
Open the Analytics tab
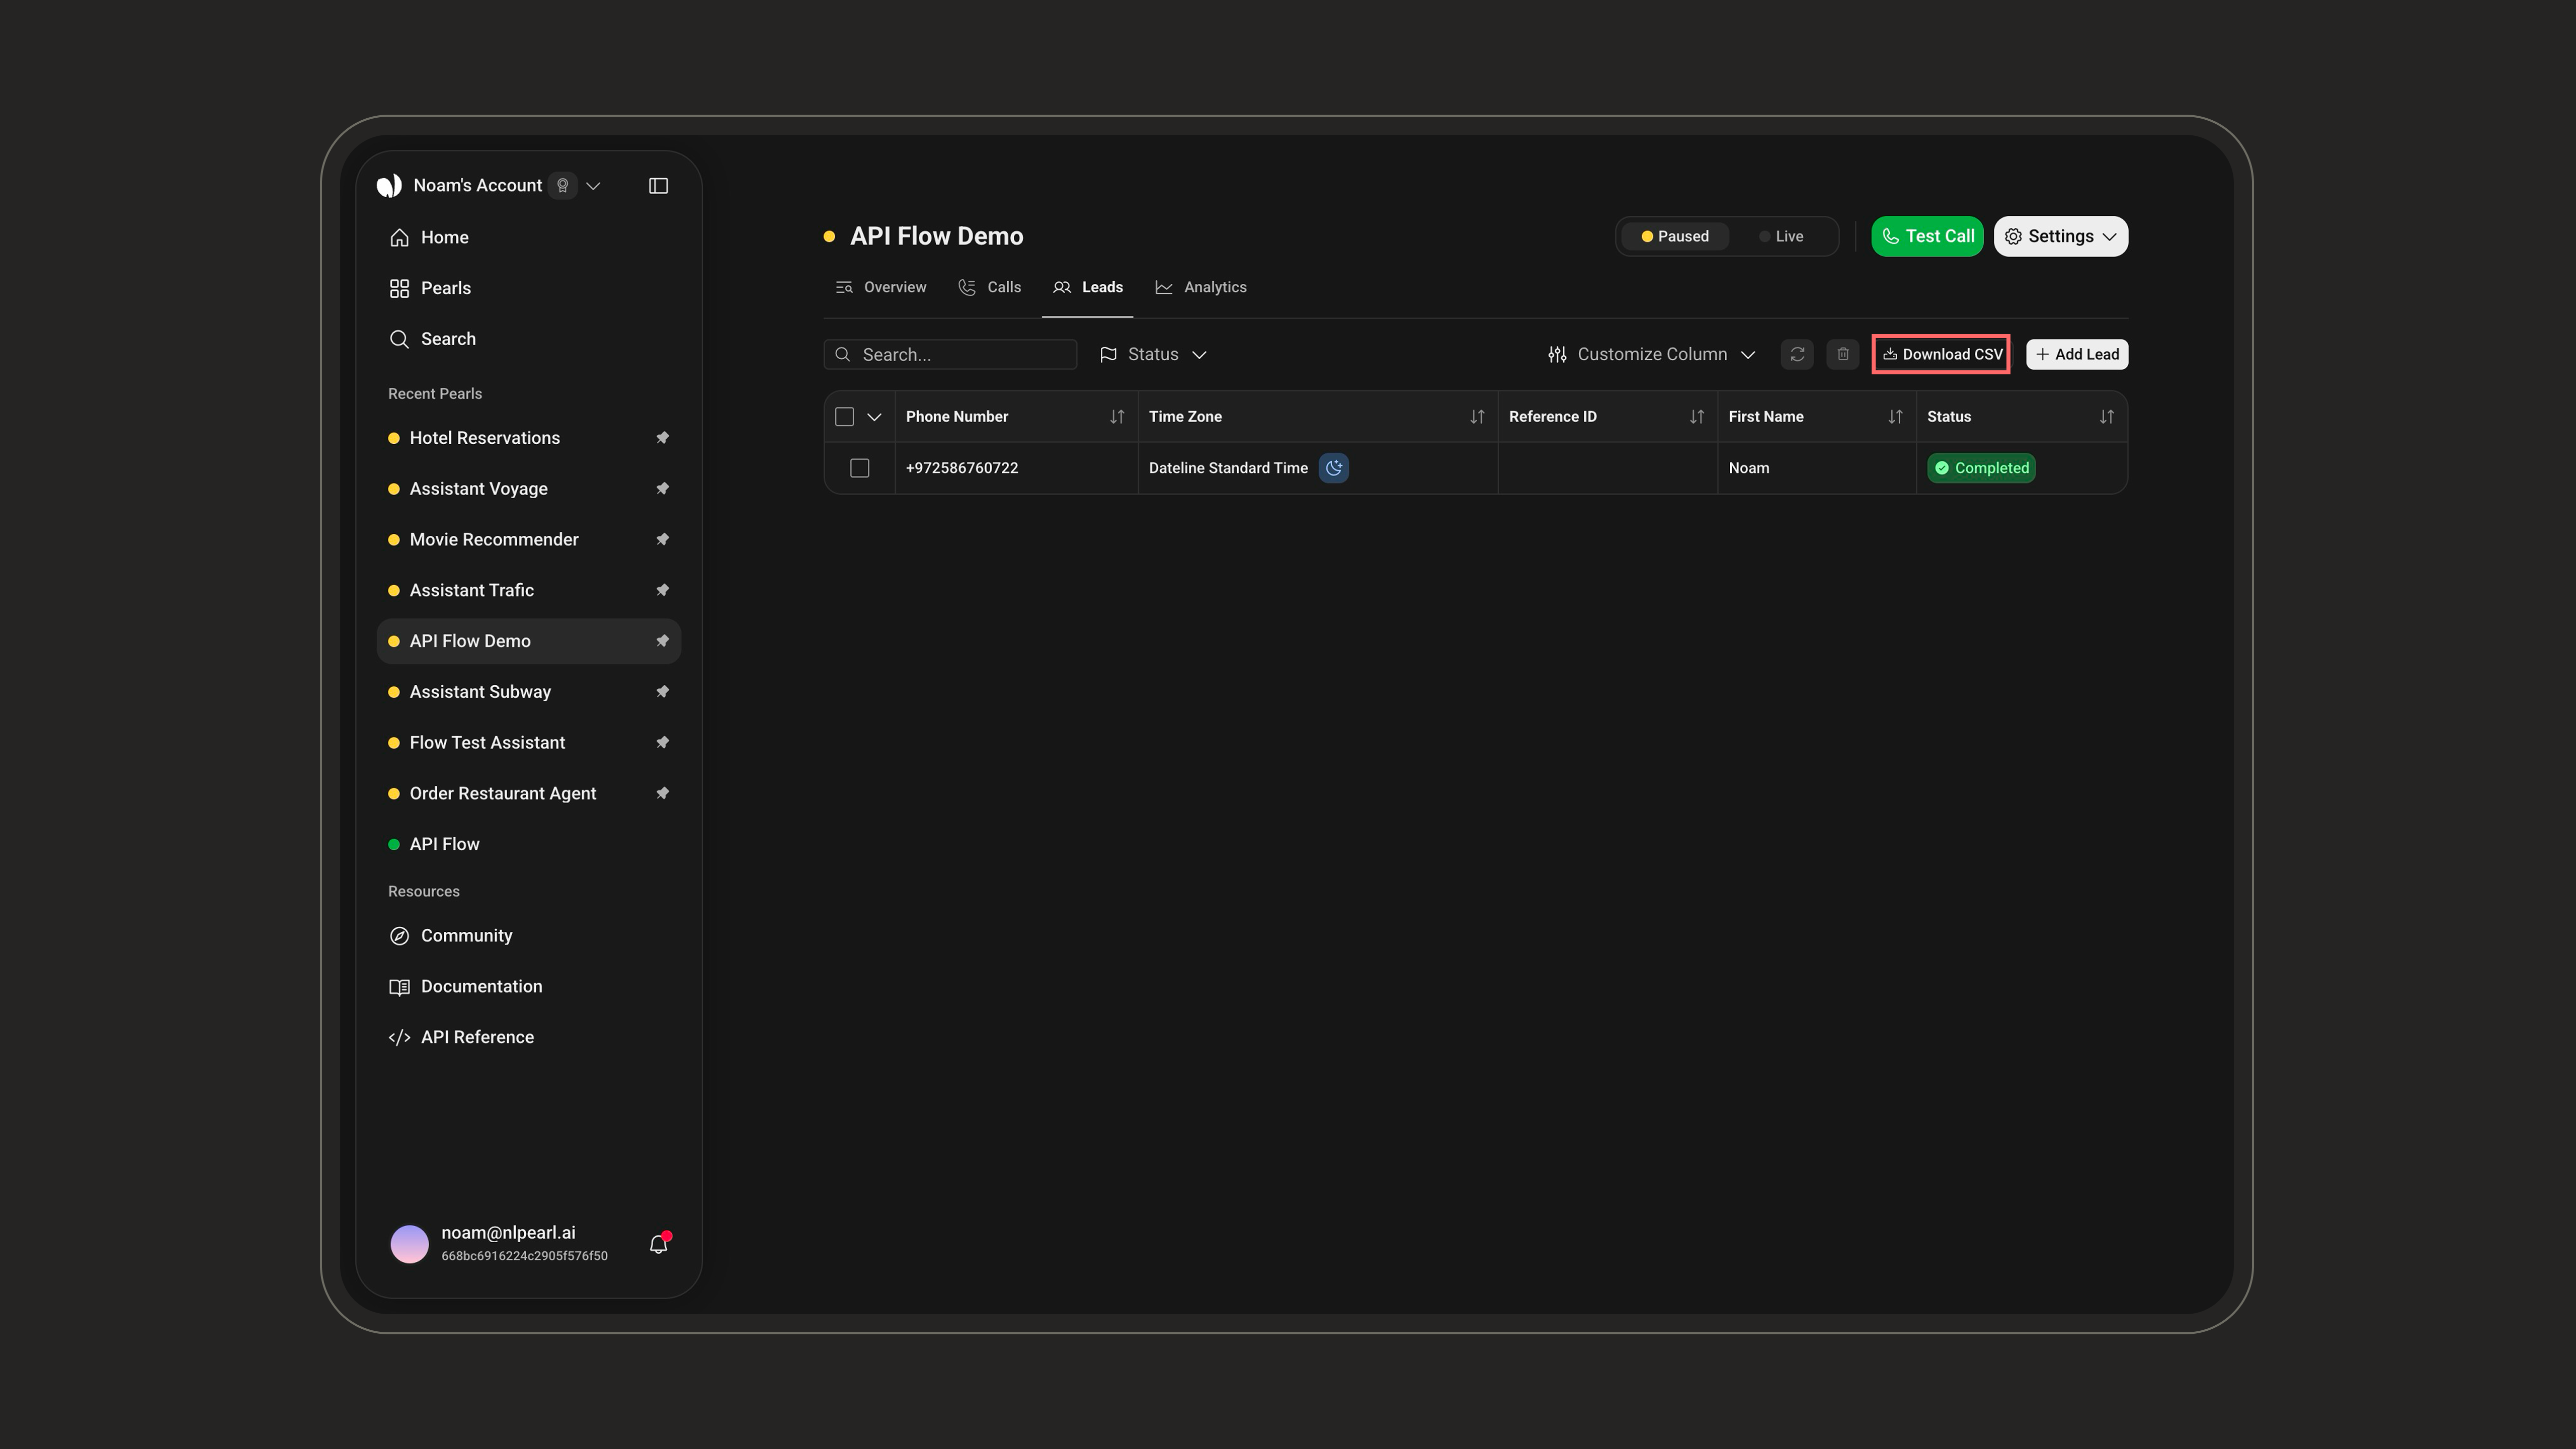(x=1201, y=287)
